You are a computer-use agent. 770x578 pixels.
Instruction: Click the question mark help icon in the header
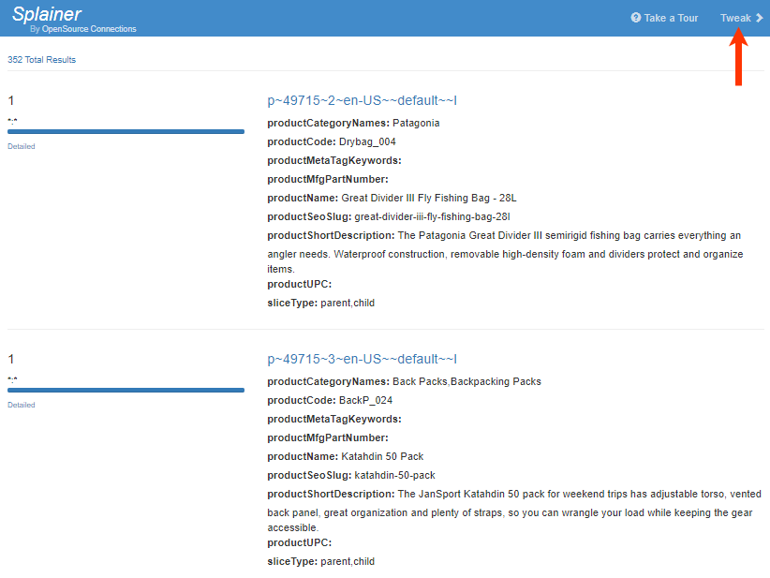tap(635, 17)
